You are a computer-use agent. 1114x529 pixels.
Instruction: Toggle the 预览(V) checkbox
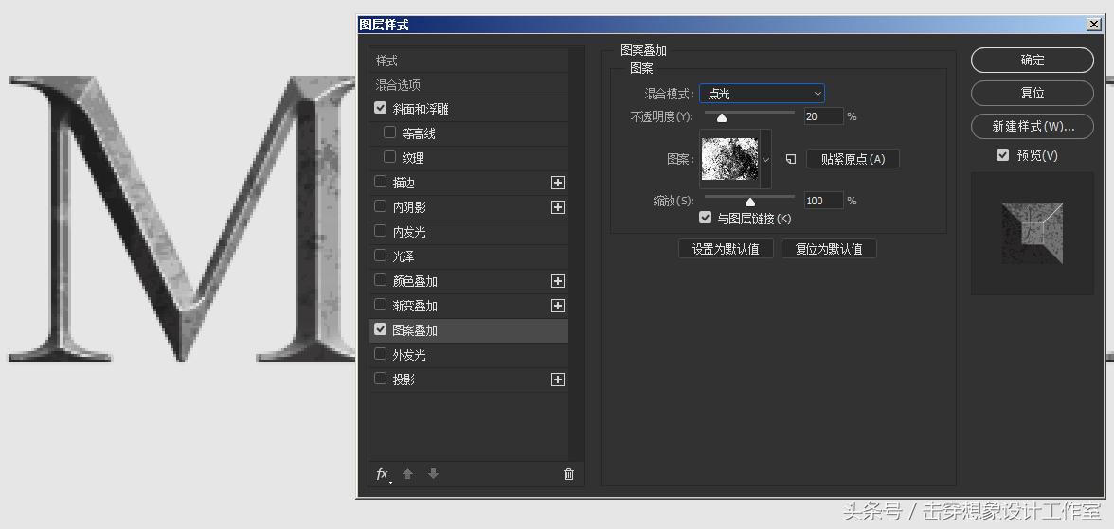(1002, 154)
